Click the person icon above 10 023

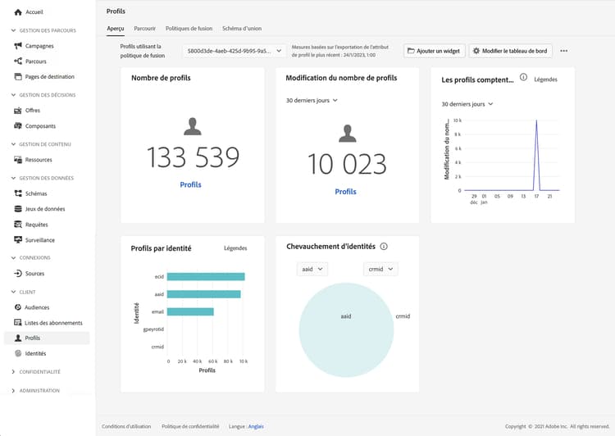click(348, 134)
